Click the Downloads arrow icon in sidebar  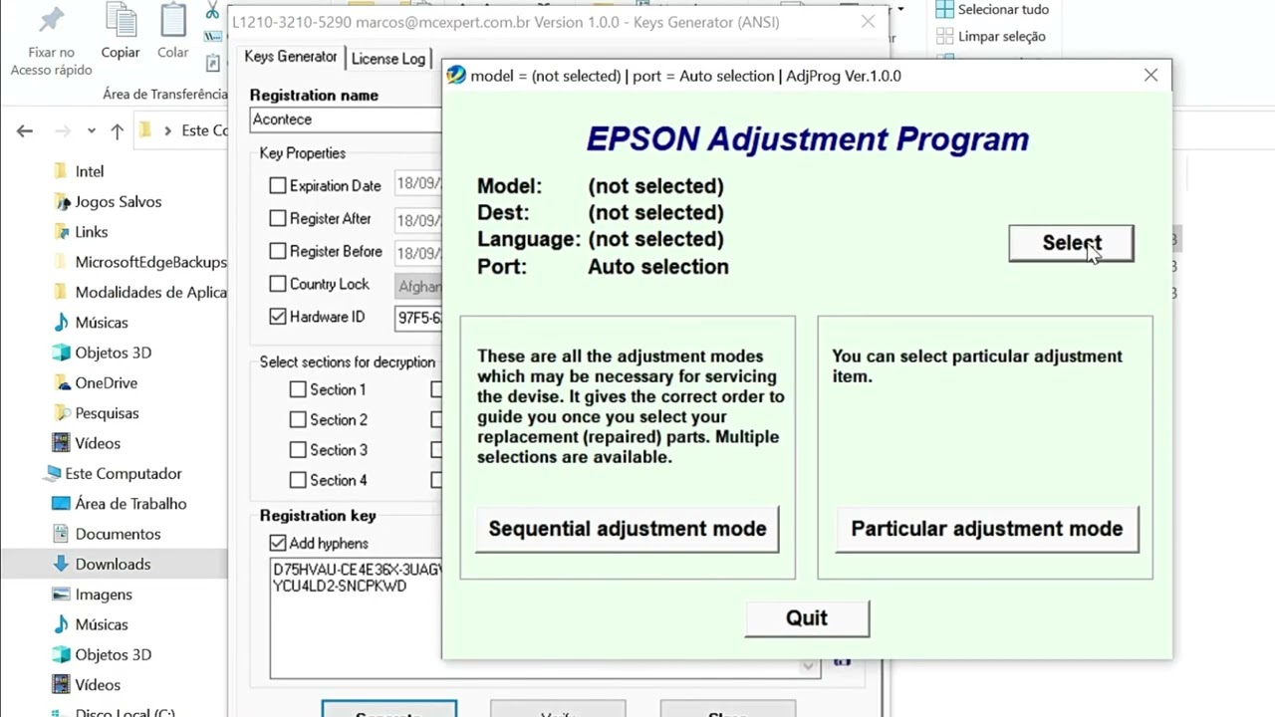point(61,564)
